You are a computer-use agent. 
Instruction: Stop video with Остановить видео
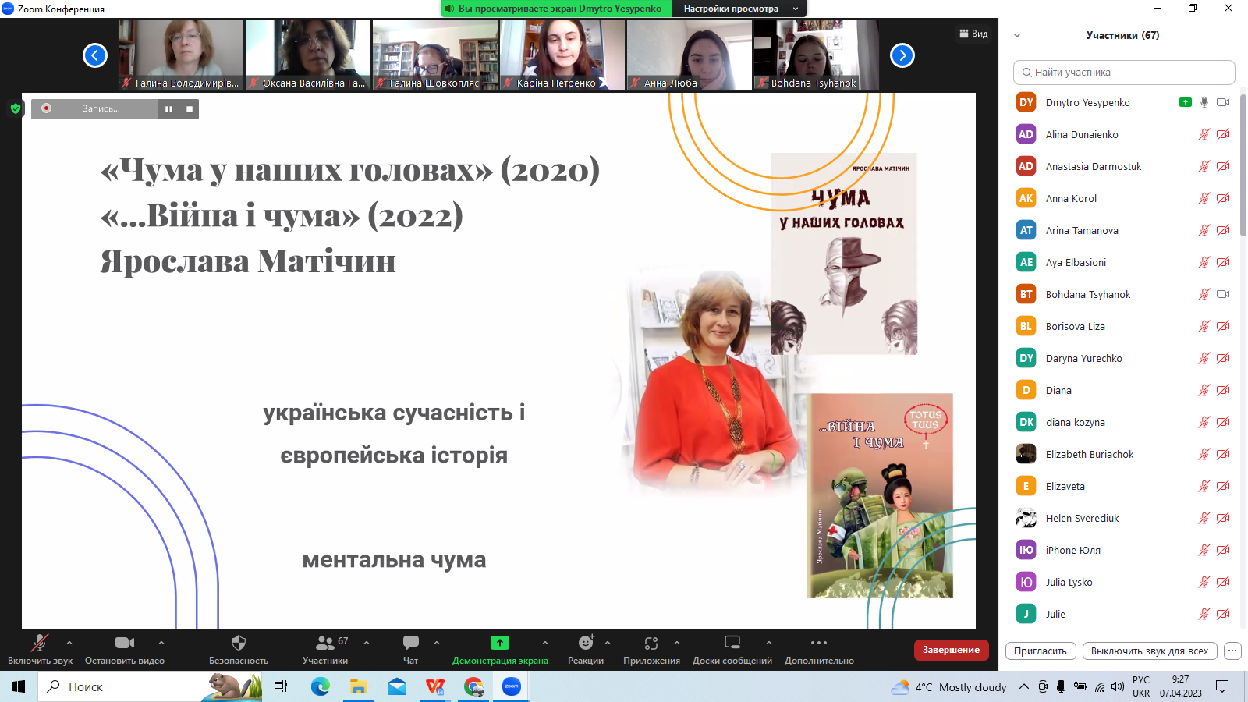click(x=125, y=643)
